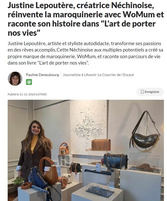167x201 pixels.
Task: Open Pauline Deneubourg's author avatar photo
Action: tap(15, 79)
